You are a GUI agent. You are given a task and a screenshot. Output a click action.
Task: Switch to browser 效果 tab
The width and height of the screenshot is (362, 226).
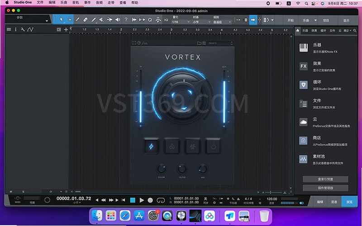pos(314,30)
